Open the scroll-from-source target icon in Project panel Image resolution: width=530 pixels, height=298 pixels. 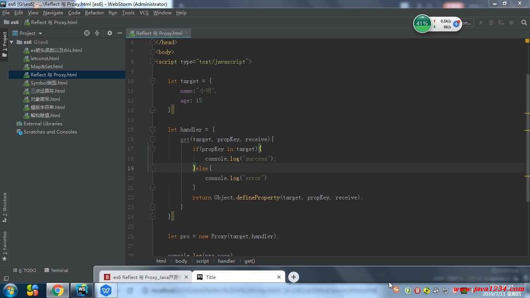[x=87, y=33]
